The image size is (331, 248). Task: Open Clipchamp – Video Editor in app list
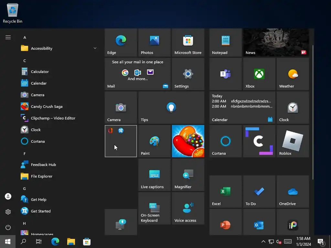(x=59, y=118)
